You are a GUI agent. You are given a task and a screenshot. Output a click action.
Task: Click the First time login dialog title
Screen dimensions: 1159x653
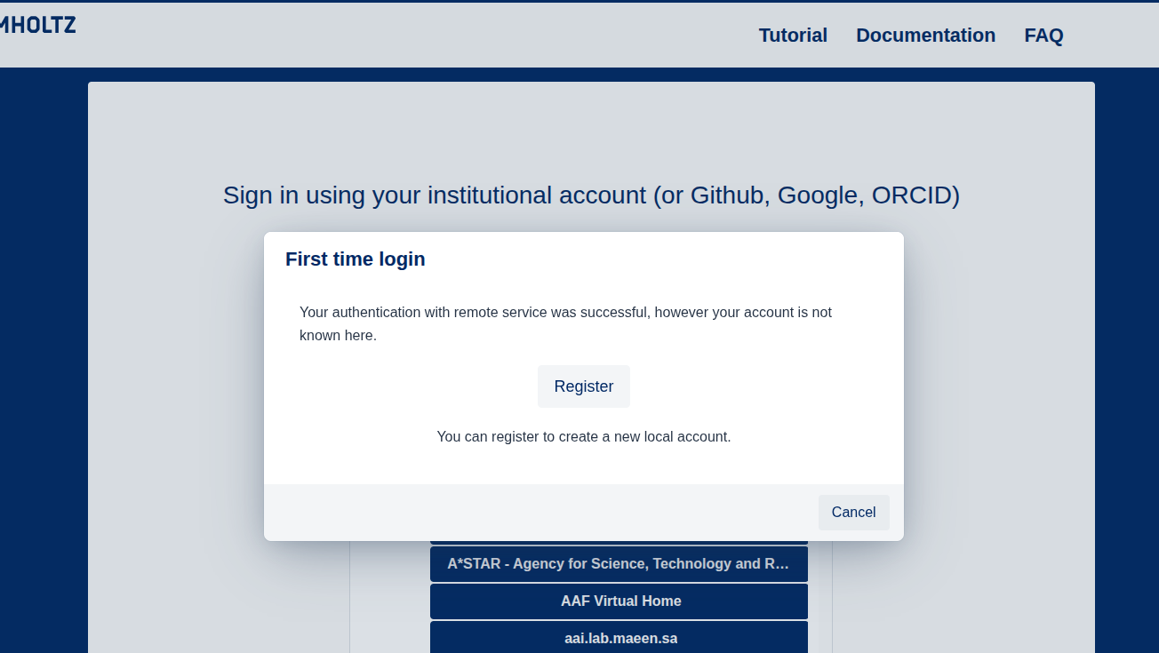coord(355,259)
